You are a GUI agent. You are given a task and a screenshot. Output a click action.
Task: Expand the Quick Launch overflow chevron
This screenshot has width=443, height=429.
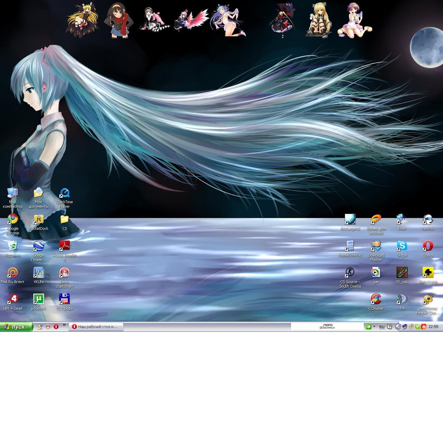pyautogui.click(x=64, y=325)
